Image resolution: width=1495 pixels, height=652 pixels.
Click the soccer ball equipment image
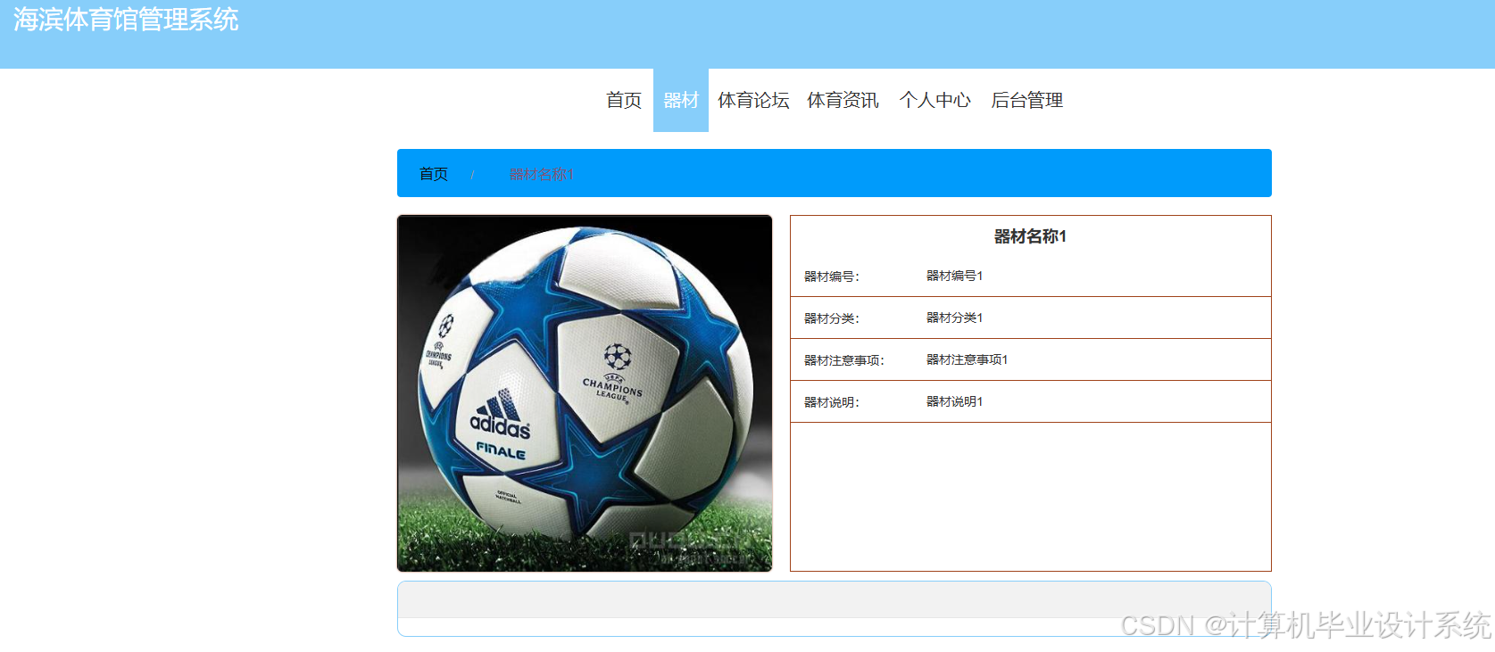click(585, 393)
